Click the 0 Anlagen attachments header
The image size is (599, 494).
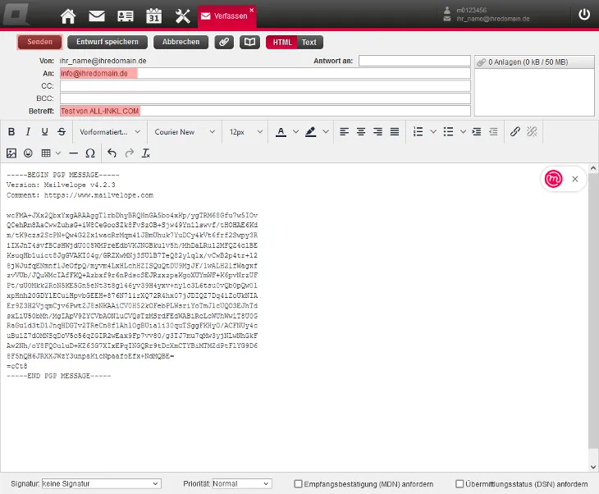[534, 62]
